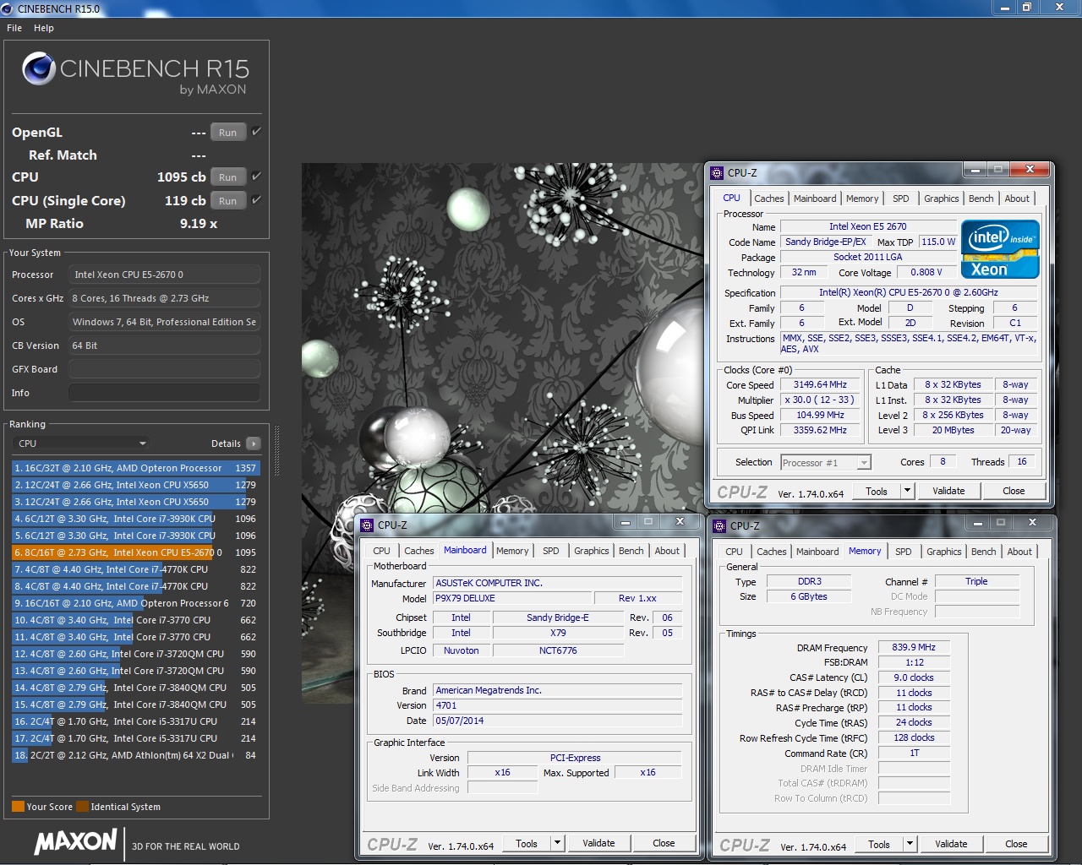
Task: Switch to Mainboard tab in top CPU-Z window
Action: point(815,199)
